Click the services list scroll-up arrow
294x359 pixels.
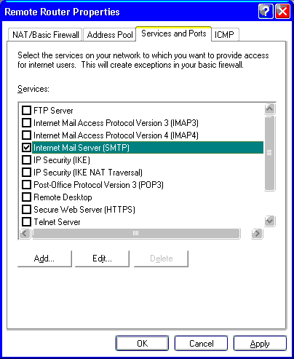click(x=269, y=109)
